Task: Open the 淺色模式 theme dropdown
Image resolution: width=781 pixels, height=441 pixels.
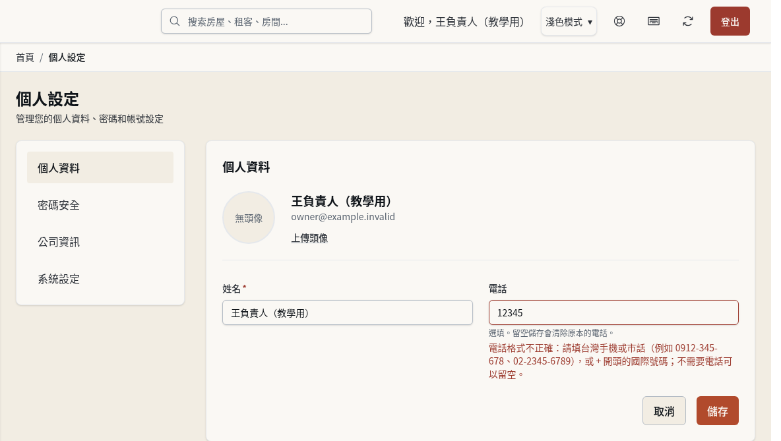Action: pos(569,21)
